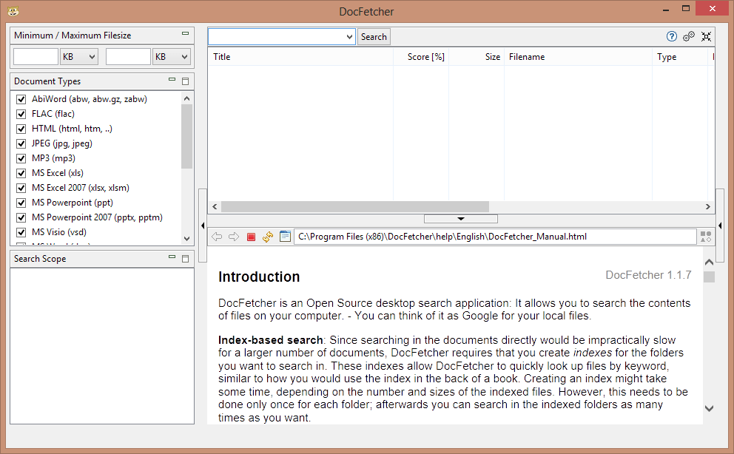Image resolution: width=734 pixels, height=454 pixels.
Task: Click preview pane scroll up arrow
Action: [x=709, y=262]
